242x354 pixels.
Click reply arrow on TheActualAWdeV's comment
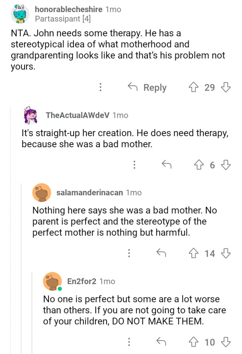click(167, 165)
